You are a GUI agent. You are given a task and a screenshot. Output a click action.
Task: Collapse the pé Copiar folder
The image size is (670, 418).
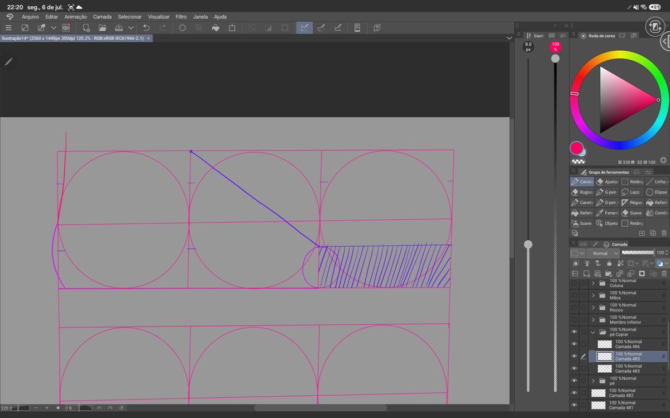[594, 332]
